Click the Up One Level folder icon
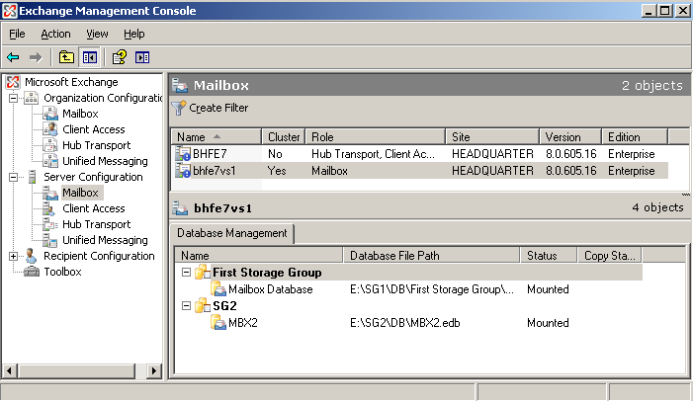This screenshot has width=693, height=401. click(67, 57)
